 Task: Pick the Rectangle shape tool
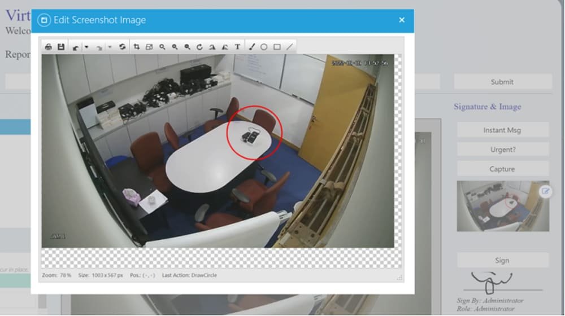click(277, 47)
